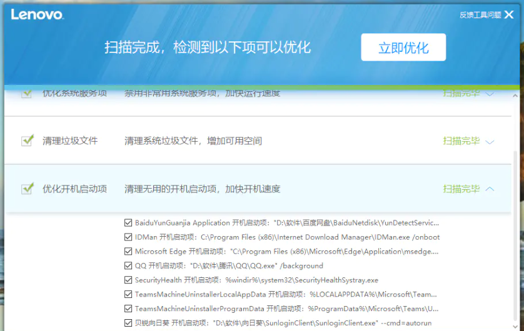Viewport: 524px width, 331px height.
Task: Expand the 清理垃圾文件 section chevron
Action: 490,142
